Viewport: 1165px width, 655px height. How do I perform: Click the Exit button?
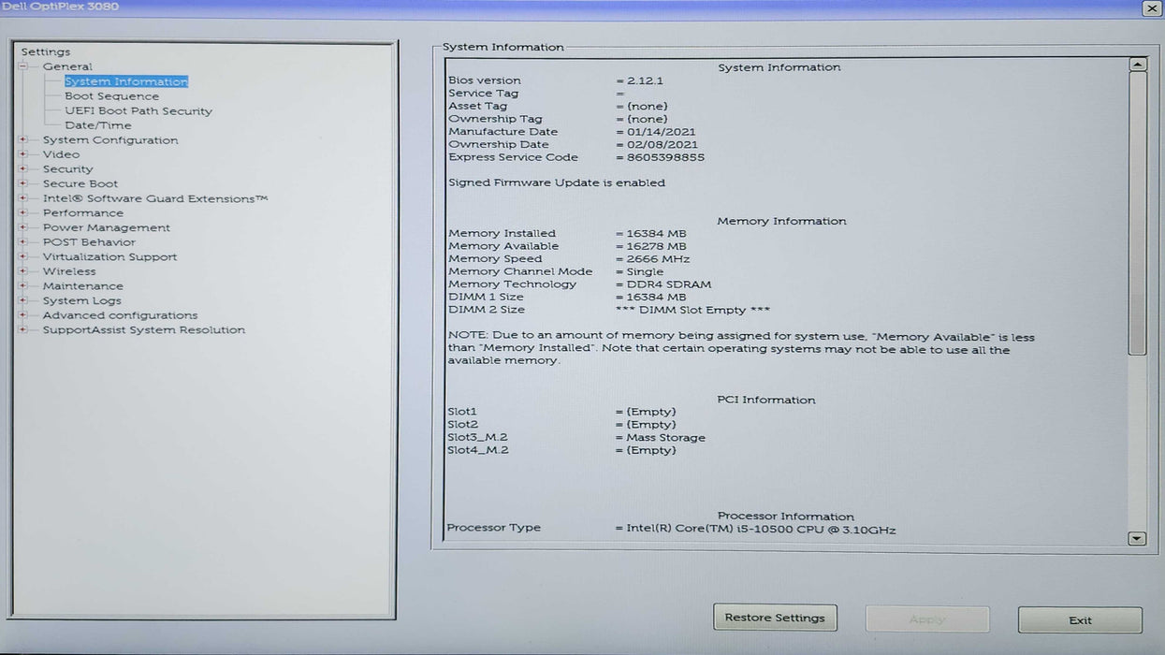1080,620
